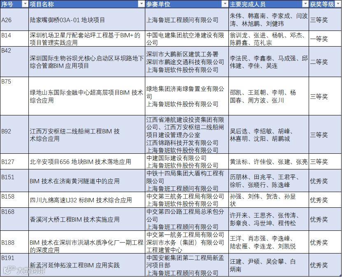
Task: Select project 绿地山东国际金融中心超高层项目 cell
Action: click(x=87, y=96)
